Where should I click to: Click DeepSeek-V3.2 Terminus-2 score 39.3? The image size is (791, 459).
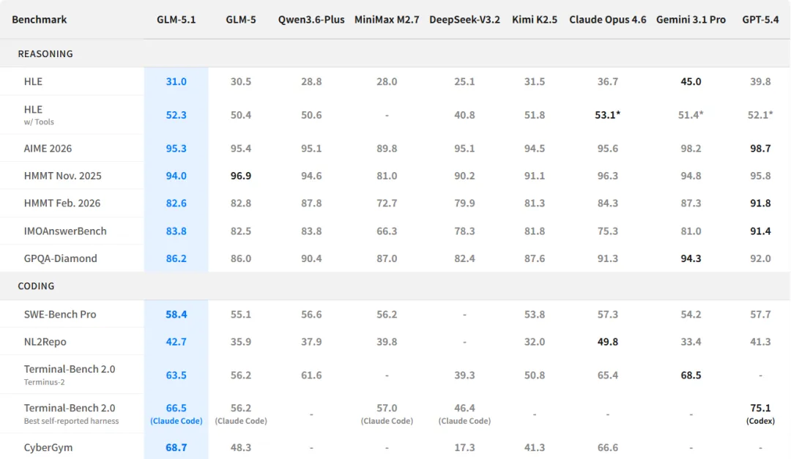[x=464, y=376]
